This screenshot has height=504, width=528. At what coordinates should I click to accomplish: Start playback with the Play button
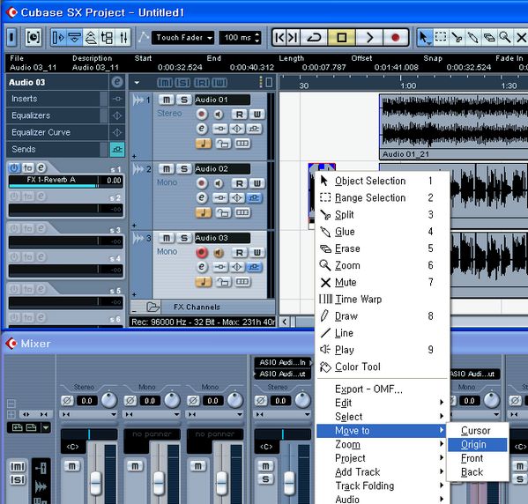369,37
